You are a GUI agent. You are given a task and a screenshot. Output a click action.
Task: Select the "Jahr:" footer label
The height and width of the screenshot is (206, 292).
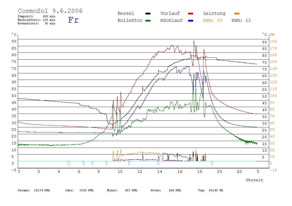coord(69,190)
